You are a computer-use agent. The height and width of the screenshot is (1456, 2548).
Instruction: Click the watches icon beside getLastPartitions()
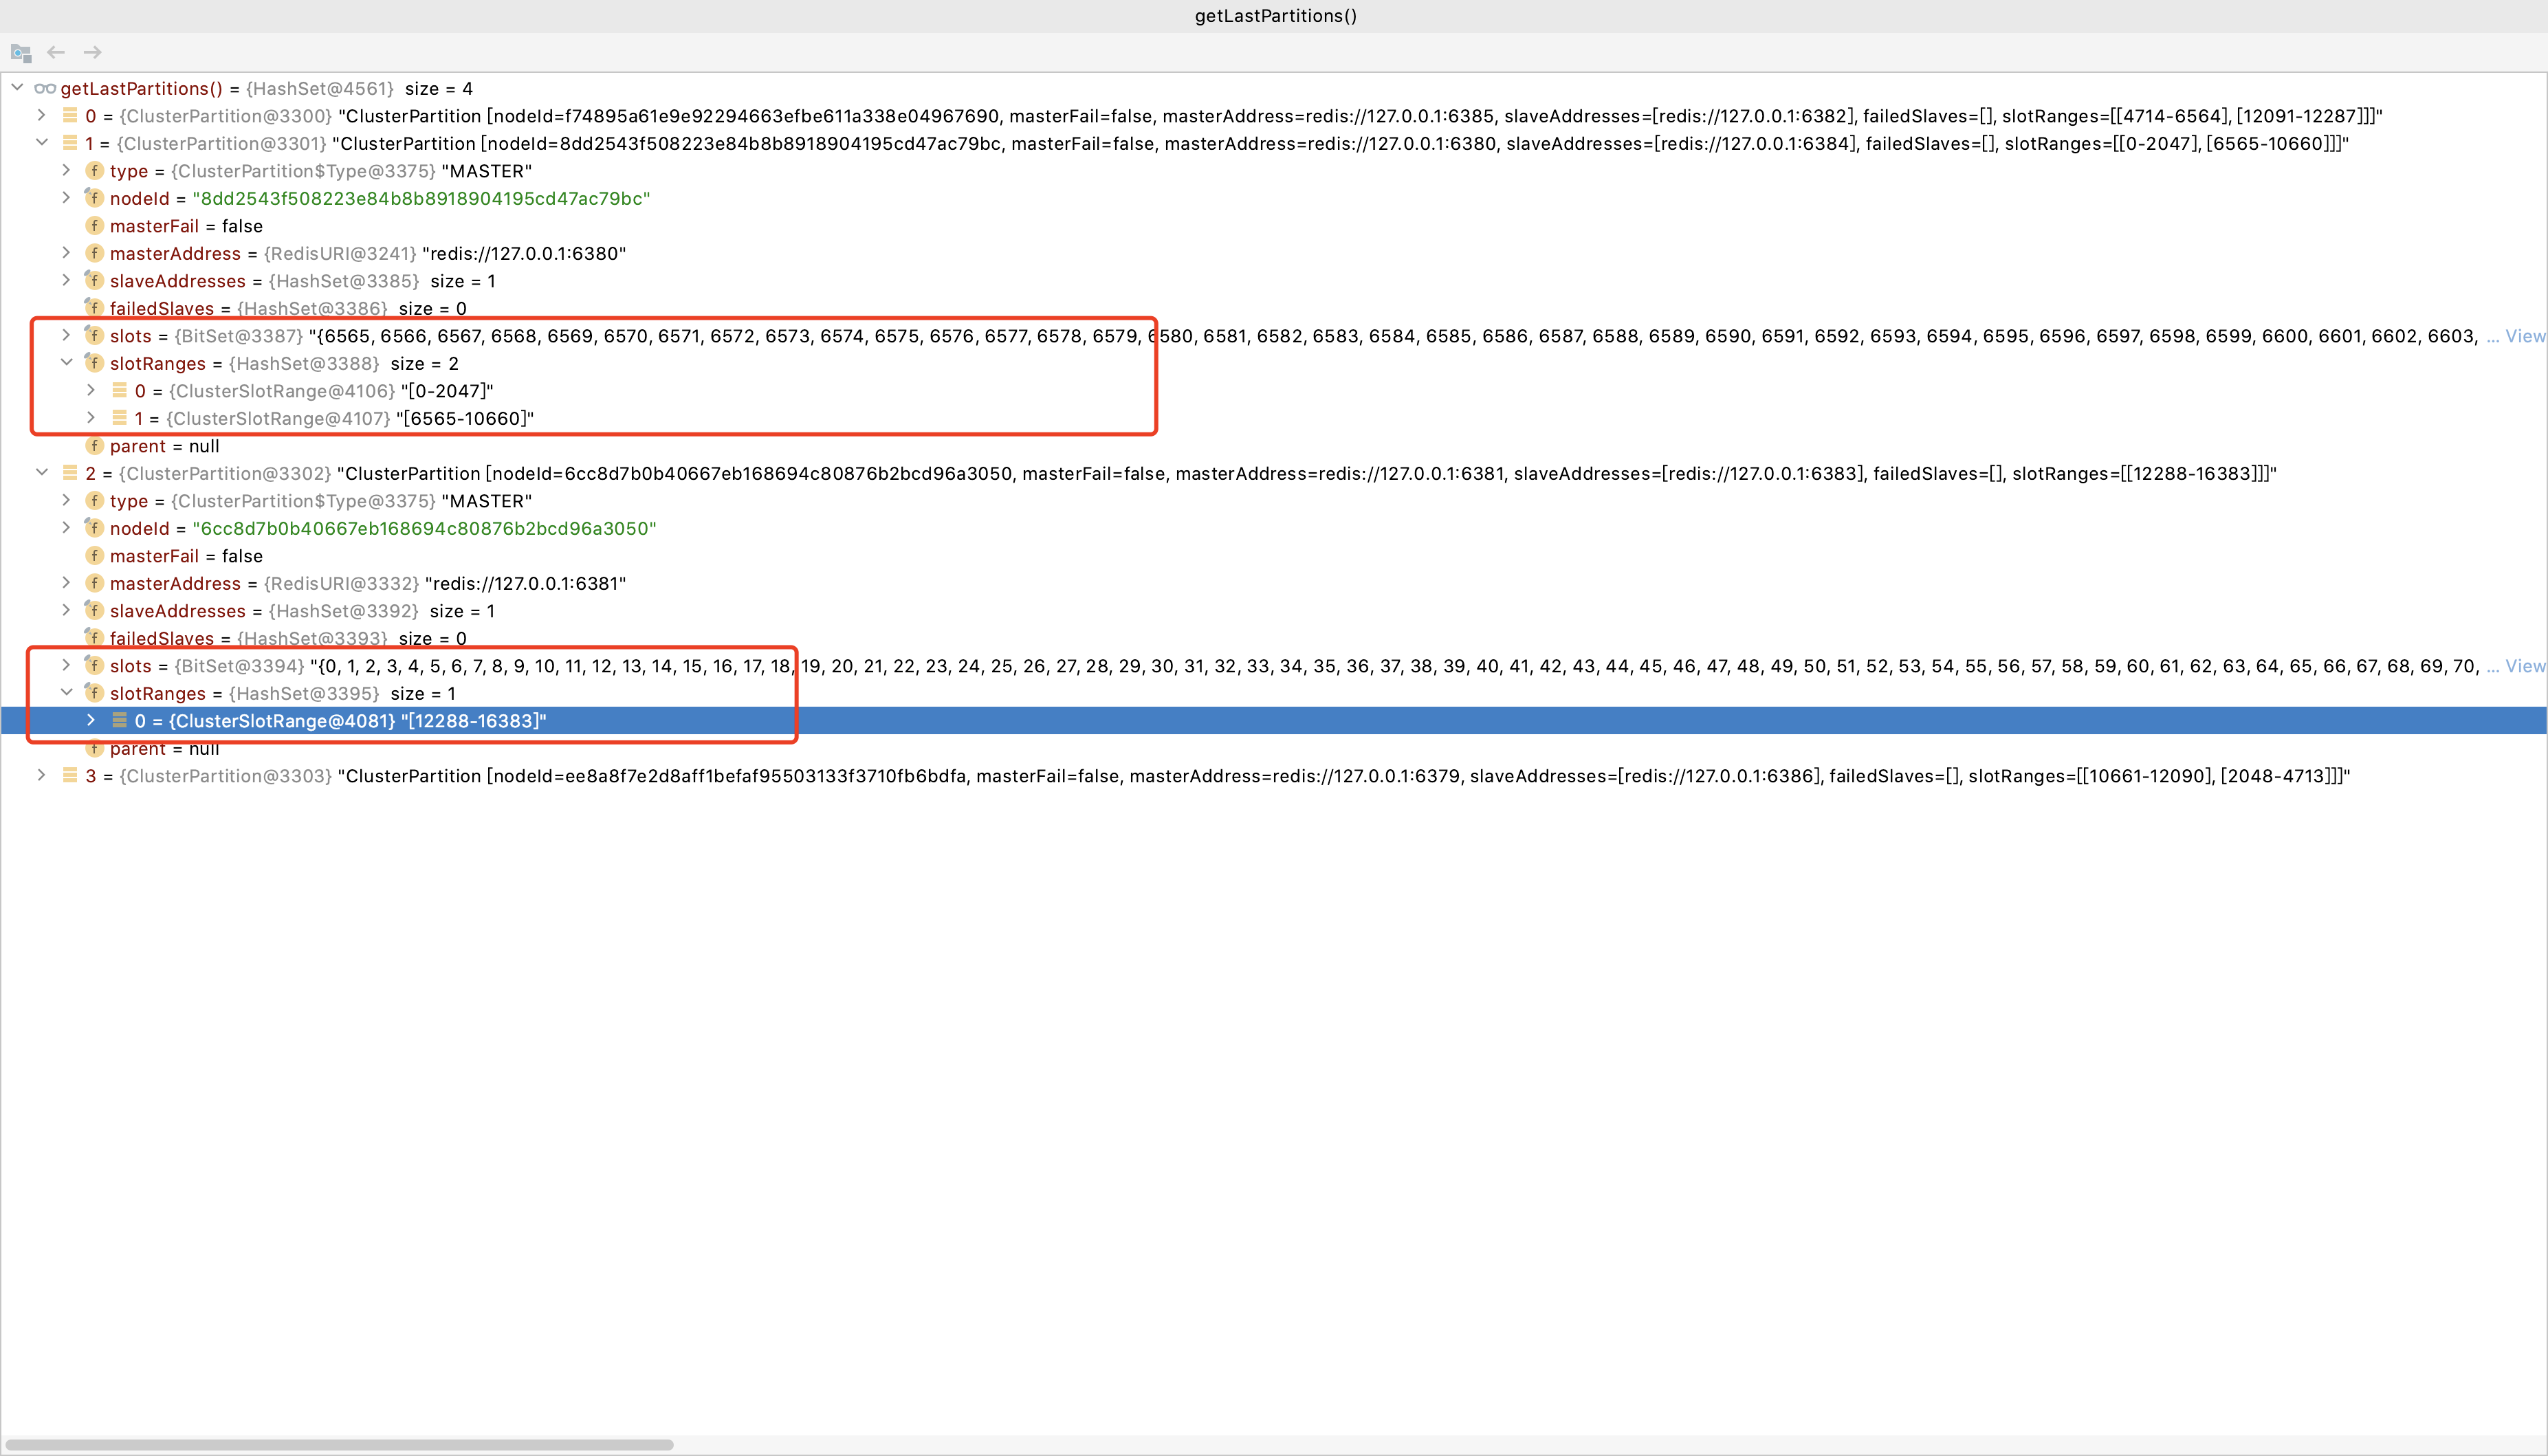click(x=45, y=89)
